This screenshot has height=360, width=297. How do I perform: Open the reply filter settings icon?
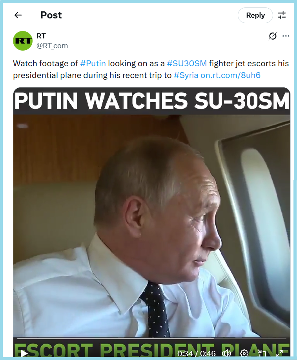tap(282, 15)
